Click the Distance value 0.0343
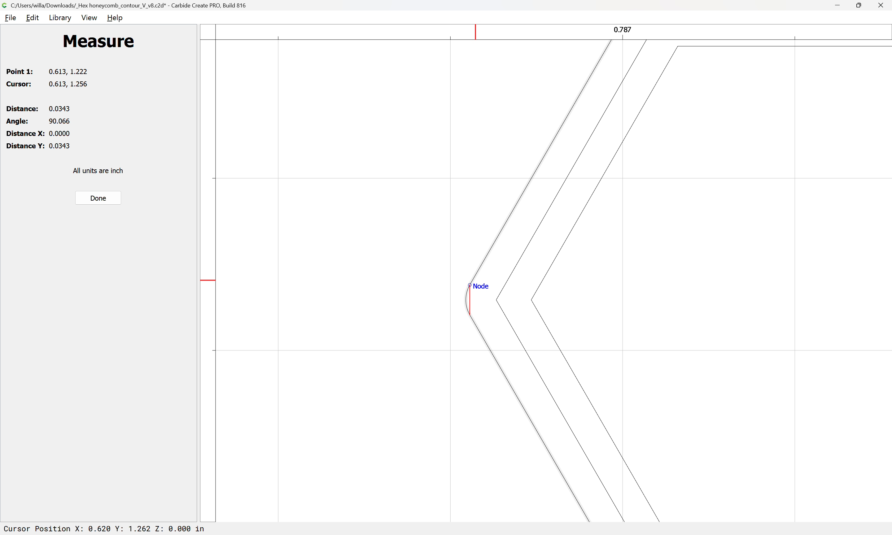The height and width of the screenshot is (535, 892). tap(59, 109)
